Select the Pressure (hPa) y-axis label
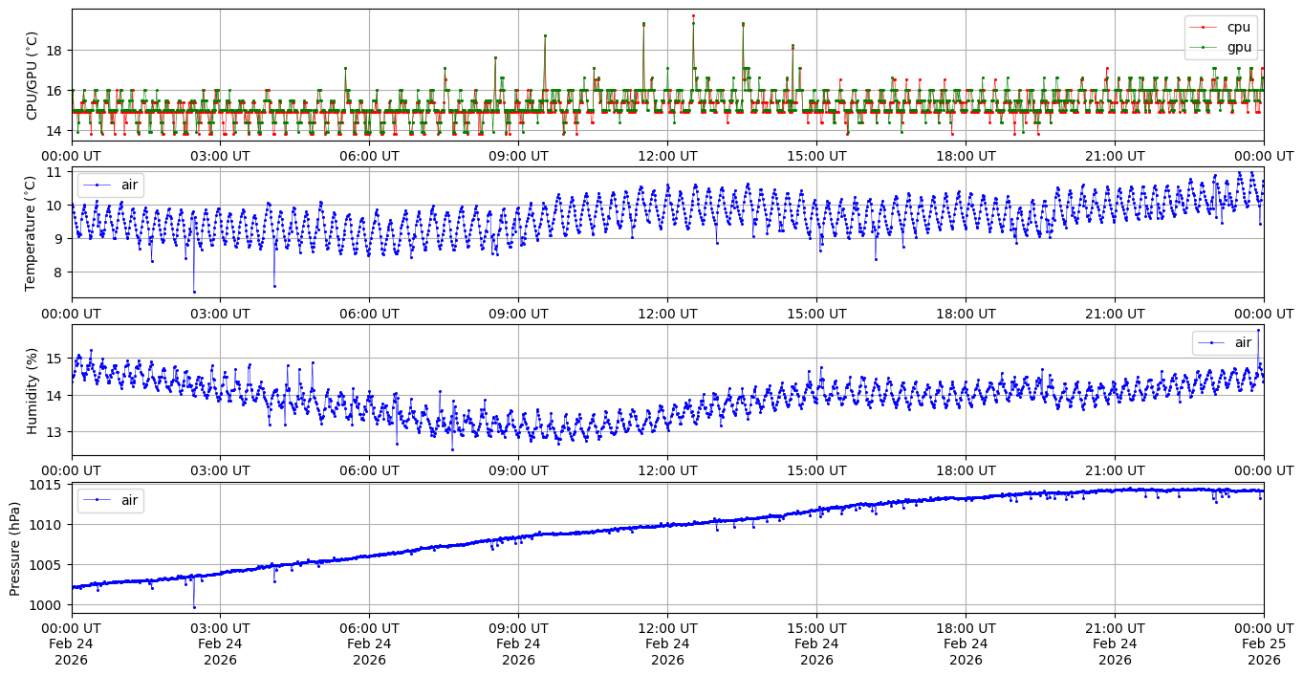The image size is (1303, 676). (x=15, y=548)
